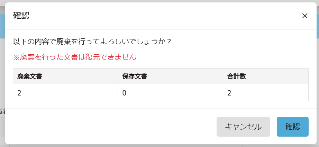Viewport: 319px width, 147px height.
Task: Click the 保存文書 column header
Action: tap(135, 76)
